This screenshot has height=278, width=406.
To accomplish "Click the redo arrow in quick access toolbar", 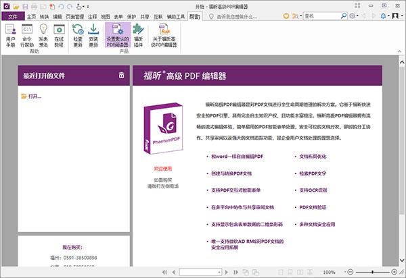I will pyautogui.click(x=70, y=7).
